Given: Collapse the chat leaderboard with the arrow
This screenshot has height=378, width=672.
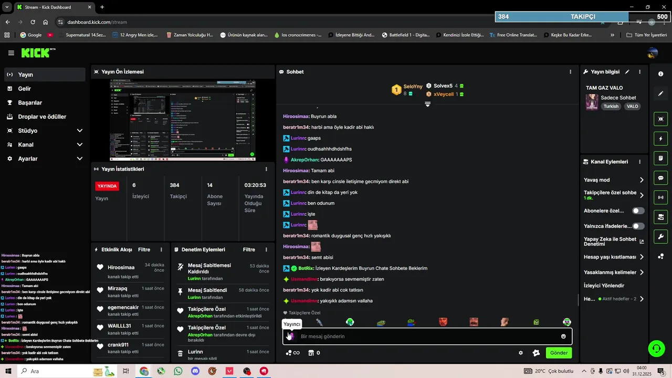Looking at the screenshot, I should 427,104.
